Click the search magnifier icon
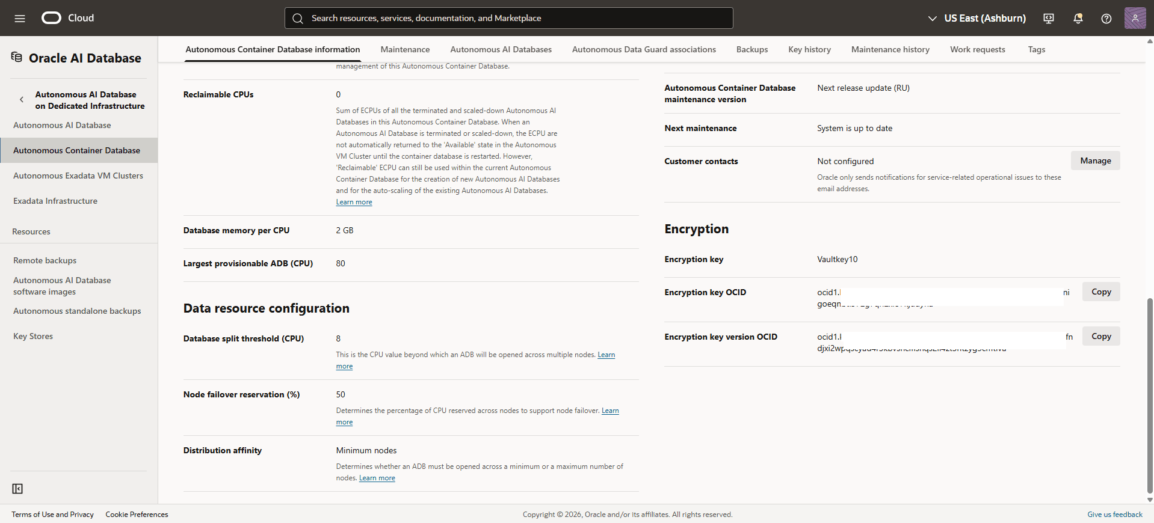The image size is (1154, 523). (298, 18)
